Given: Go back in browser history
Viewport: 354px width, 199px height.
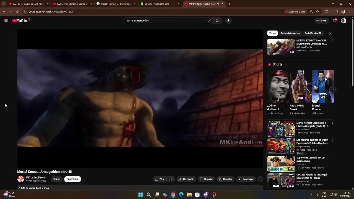Looking at the screenshot, I should 4,12.
